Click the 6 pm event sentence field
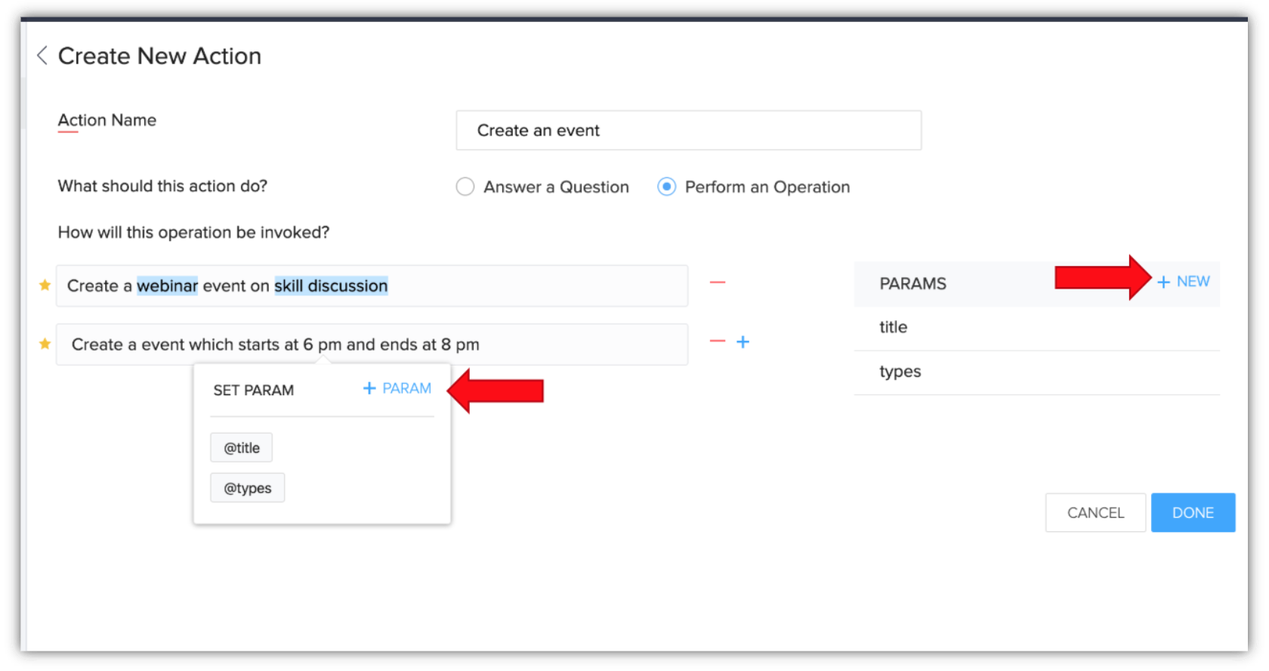Screen dimensions: 1269x671 [574, 345]
